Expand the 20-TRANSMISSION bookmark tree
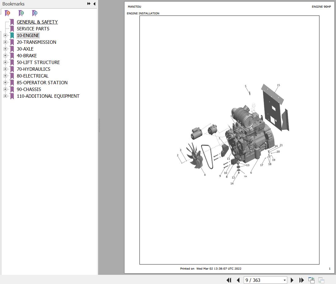This screenshot has width=336, height=284. click(x=6, y=42)
